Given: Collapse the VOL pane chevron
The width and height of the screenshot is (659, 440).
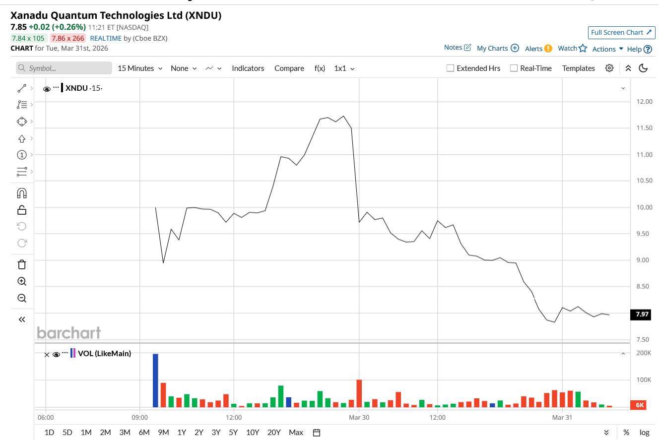Looking at the screenshot, I should point(623,354).
